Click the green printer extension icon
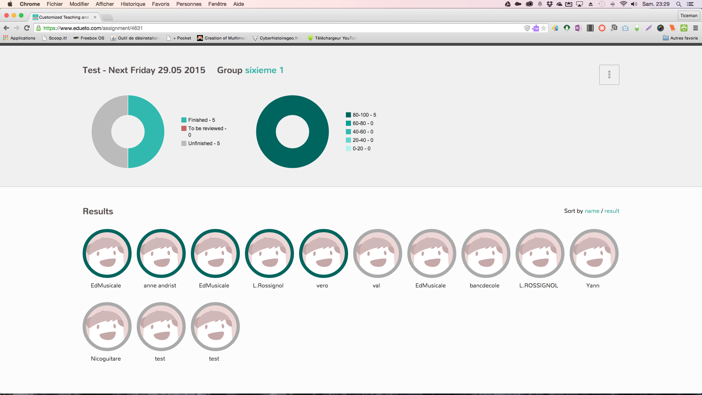The height and width of the screenshot is (395, 702). pos(684,28)
